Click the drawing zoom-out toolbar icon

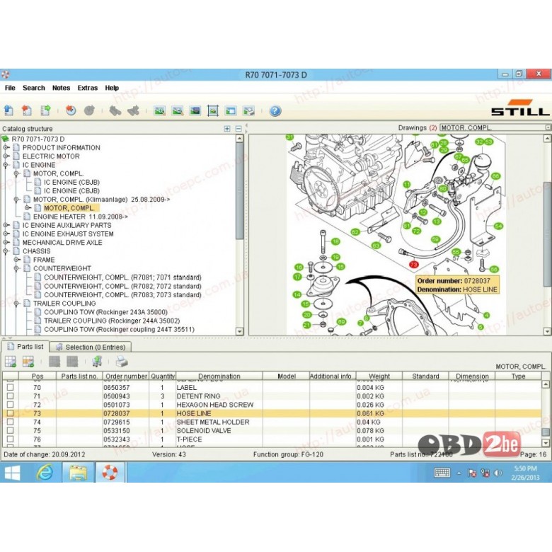(178, 111)
